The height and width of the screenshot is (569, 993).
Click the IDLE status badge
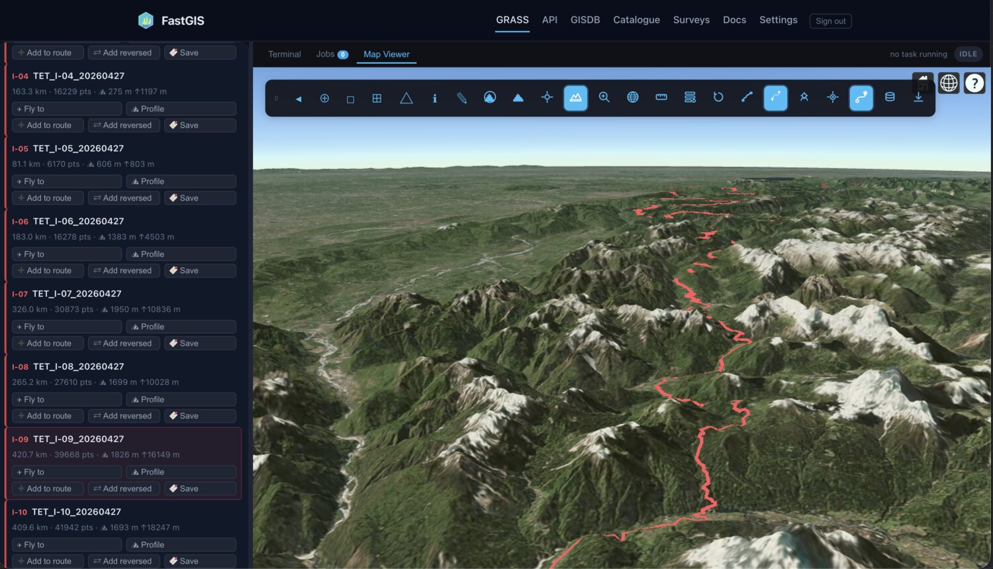[968, 54]
